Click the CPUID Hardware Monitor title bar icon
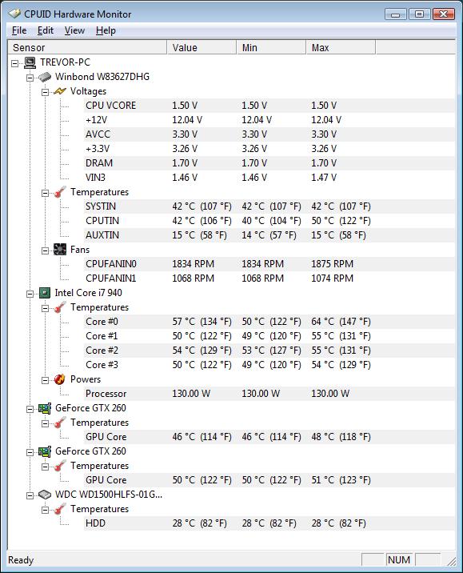463x573 pixels. tap(14, 14)
